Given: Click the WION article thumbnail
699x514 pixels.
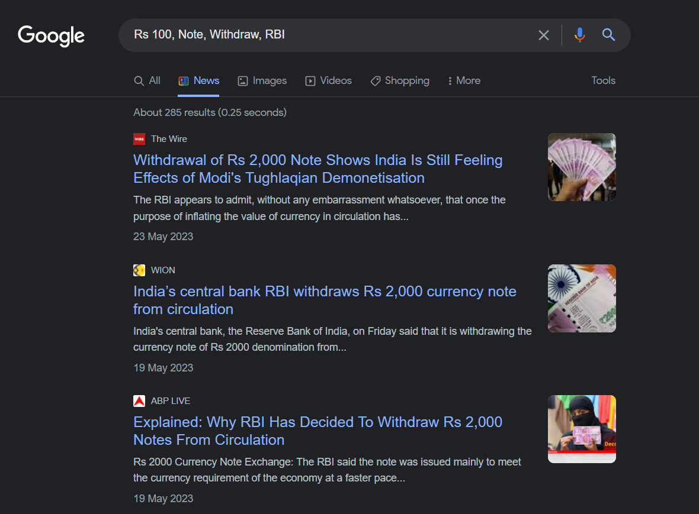Looking at the screenshot, I should click(582, 298).
